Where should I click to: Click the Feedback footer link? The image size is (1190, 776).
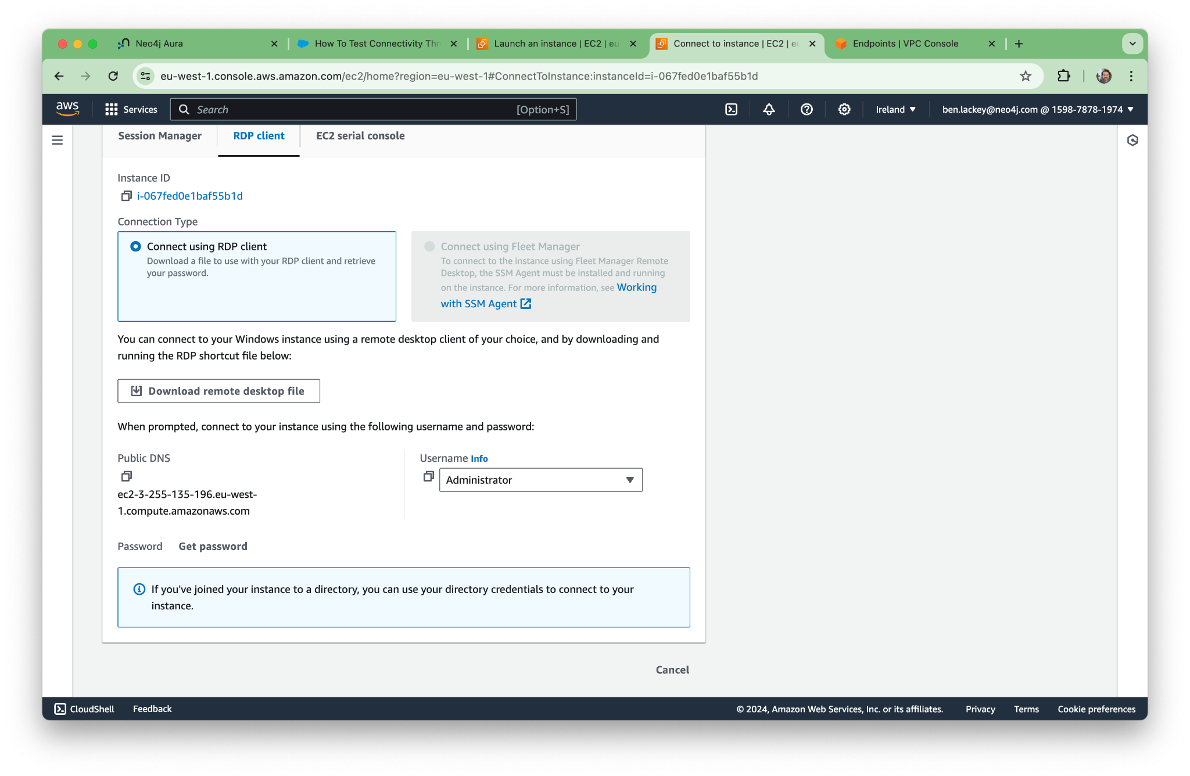pos(152,709)
